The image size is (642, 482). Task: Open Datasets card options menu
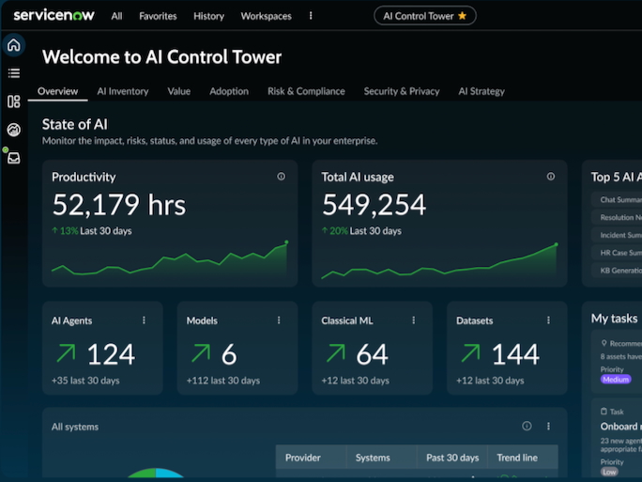pos(549,320)
